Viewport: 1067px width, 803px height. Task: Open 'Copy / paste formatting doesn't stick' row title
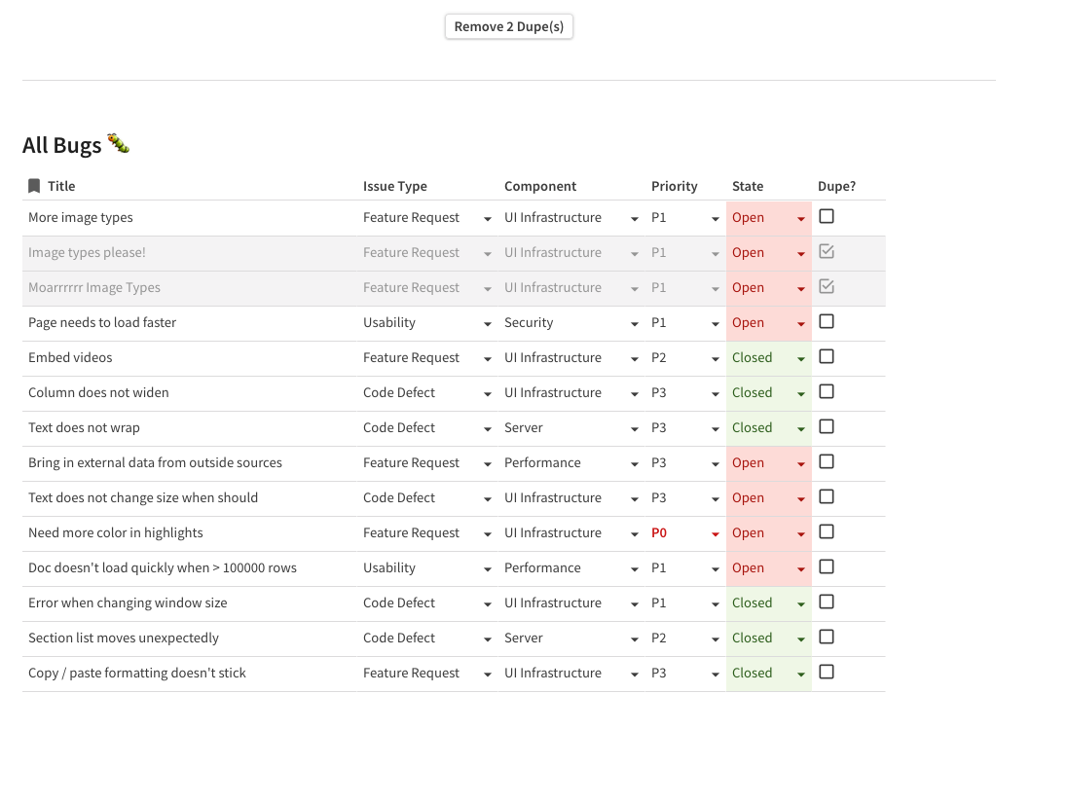tap(137, 674)
